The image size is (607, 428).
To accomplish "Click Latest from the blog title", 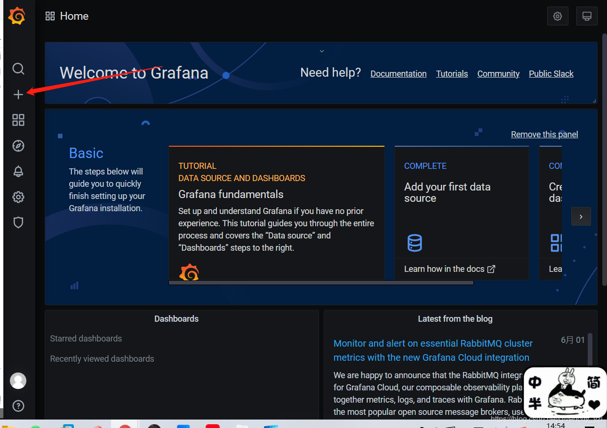I will click(455, 319).
